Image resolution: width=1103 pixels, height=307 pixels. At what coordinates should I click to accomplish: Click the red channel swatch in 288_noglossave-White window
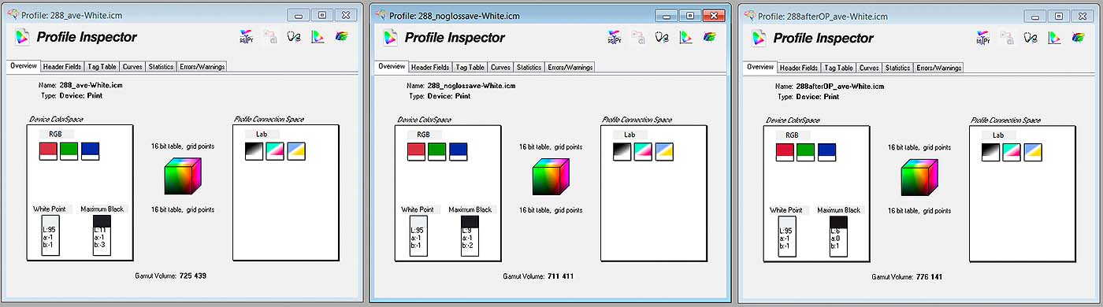pos(416,151)
